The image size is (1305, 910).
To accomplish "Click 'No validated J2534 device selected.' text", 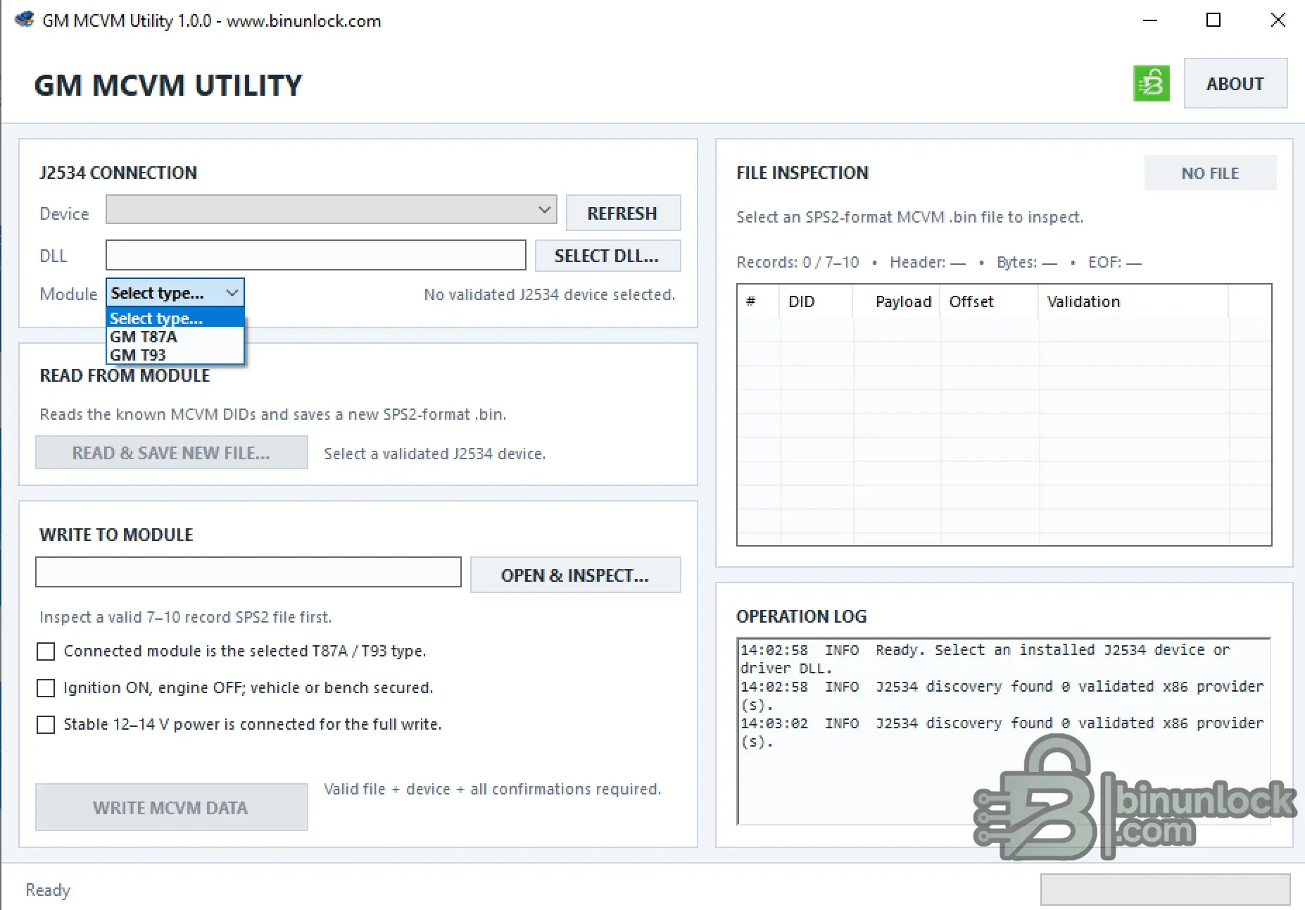I will [x=549, y=294].
